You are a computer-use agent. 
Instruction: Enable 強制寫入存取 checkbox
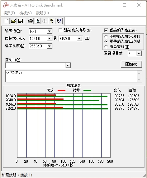pyautogui.click(x=60, y=30)
